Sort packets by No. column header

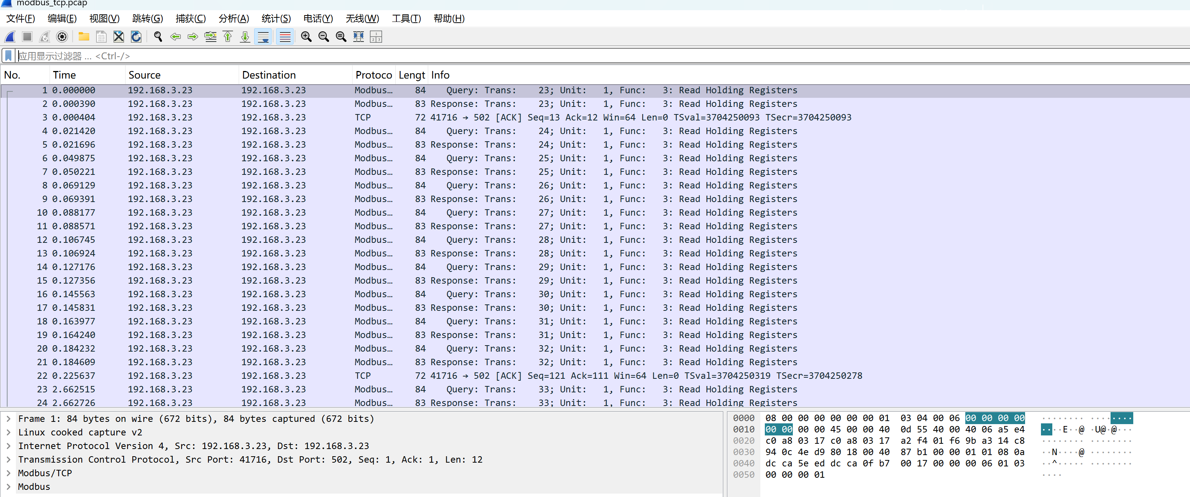(25, 75)
